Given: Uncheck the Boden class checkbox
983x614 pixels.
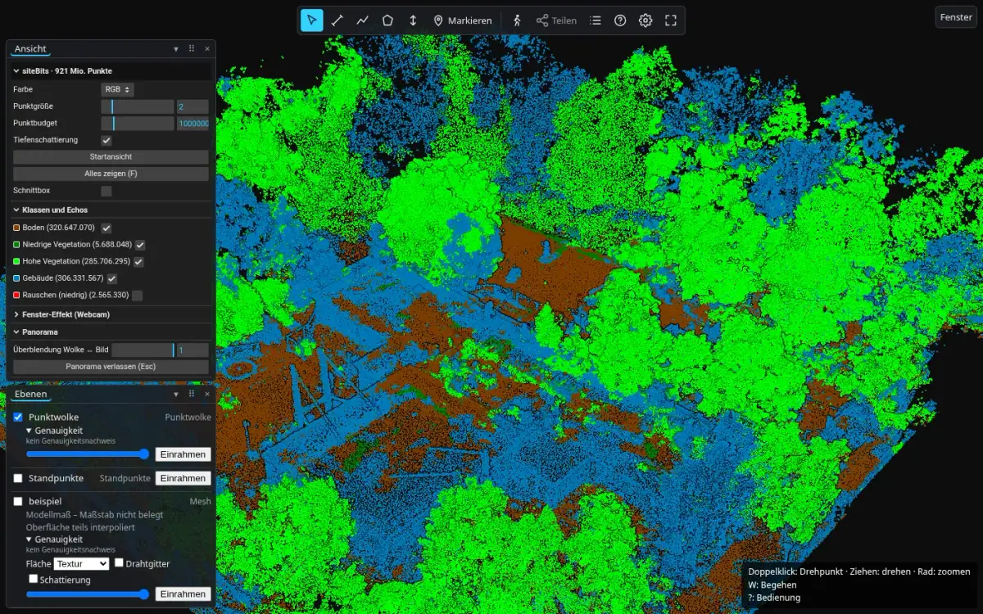Looking at the screenshot, I should pos(106,228).
